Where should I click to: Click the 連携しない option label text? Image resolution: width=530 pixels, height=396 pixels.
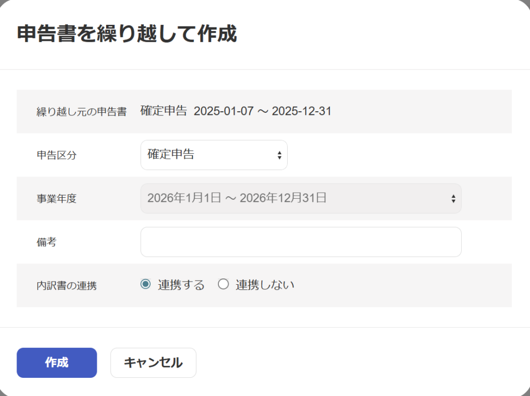pyautogui.click(x=265, y=285)
